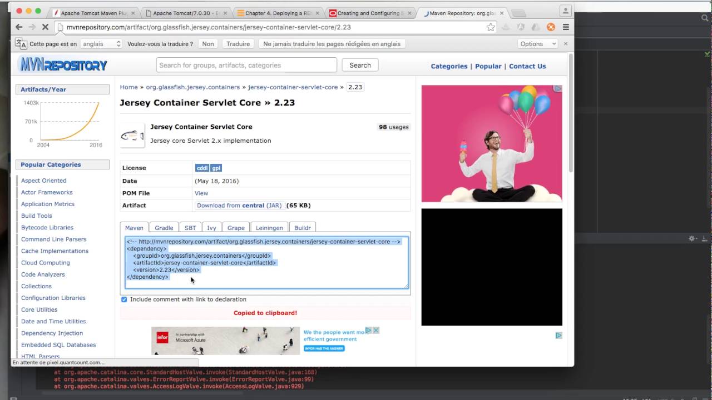Select the Buildr dependency tab
712x400 pixels.
(303, 228)
